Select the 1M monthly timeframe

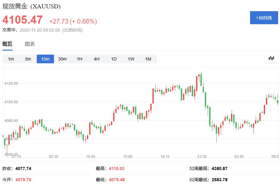(x=148, y=59)
